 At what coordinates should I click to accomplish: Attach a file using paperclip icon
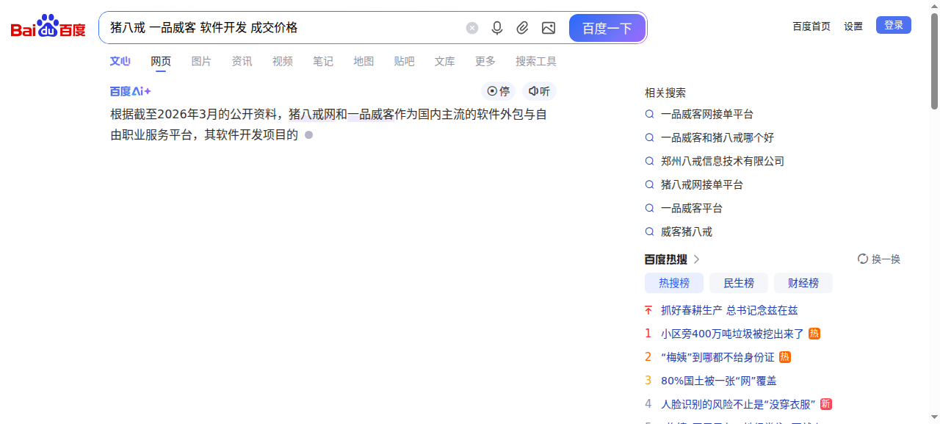[x=522, y=28]
